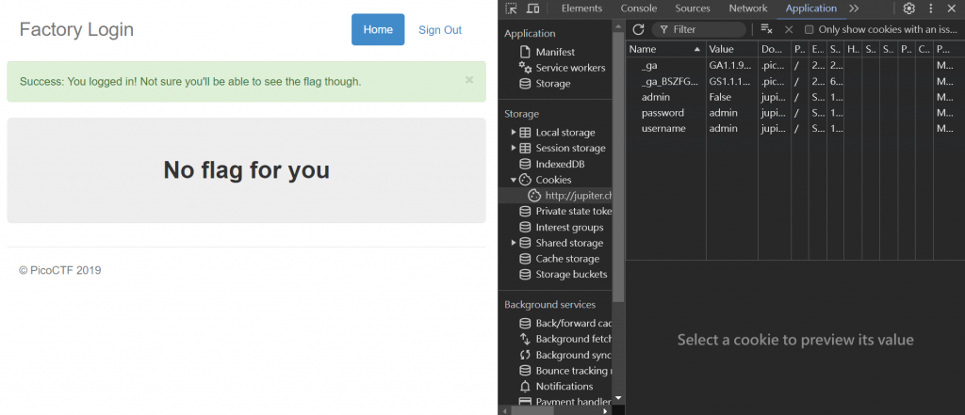Select the _ga cookie row
Image resolution: width=965 pixels, height=415 pixels.
click(x=795, y=65)
